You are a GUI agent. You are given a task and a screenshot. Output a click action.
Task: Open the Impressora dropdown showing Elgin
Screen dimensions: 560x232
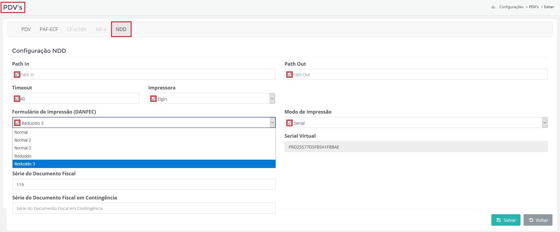[x=212, y=99]
